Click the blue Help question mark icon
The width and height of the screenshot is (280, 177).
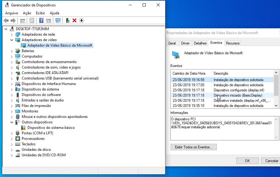click(41, 20)
